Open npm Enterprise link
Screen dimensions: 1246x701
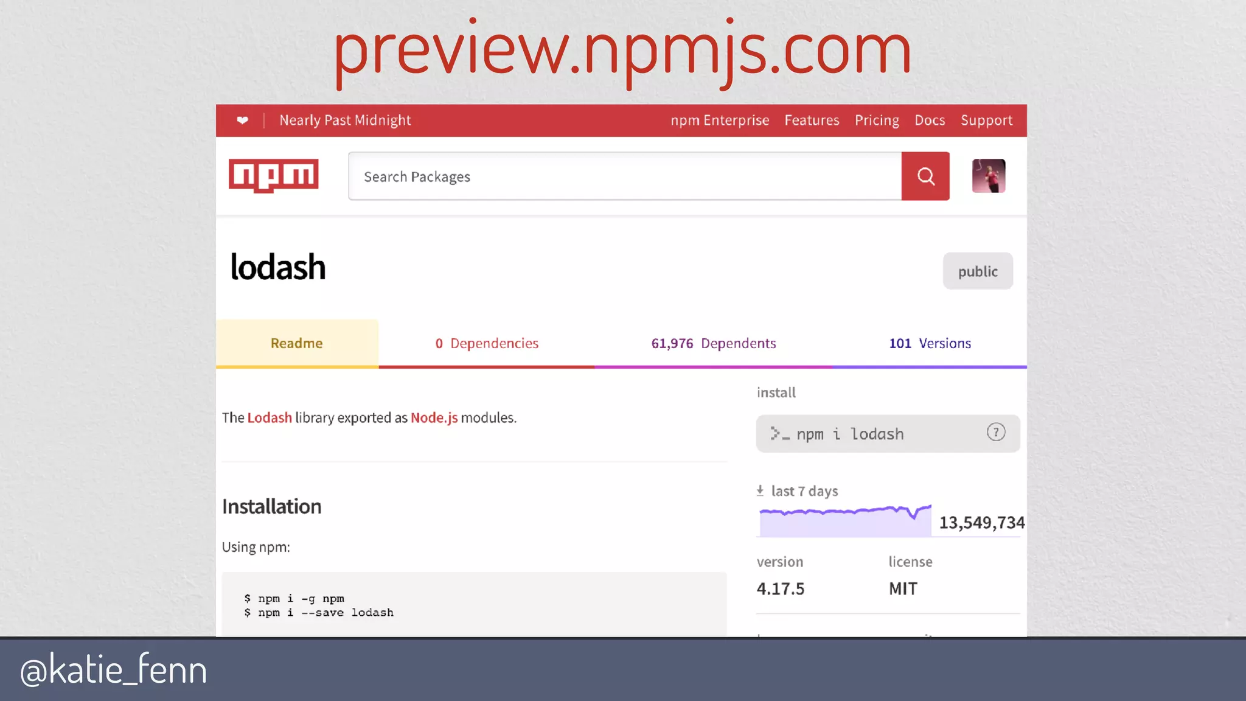coord(720,120)
